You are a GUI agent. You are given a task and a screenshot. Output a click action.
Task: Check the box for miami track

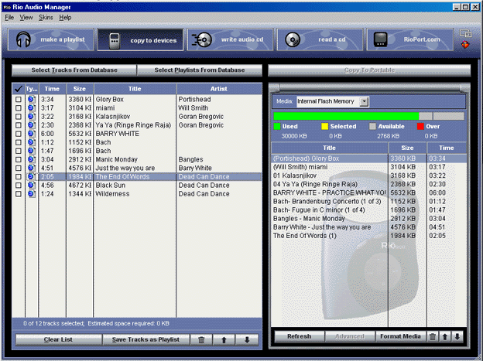(19, 108)
